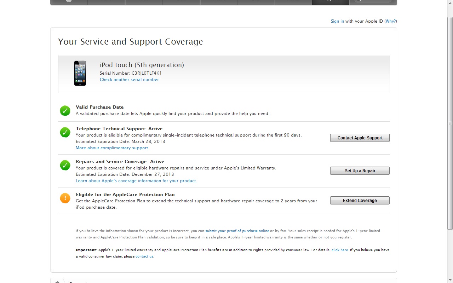453x283 pixels.
Task: Click the Valid Purchase Date heading
Action: pos(100,107)
